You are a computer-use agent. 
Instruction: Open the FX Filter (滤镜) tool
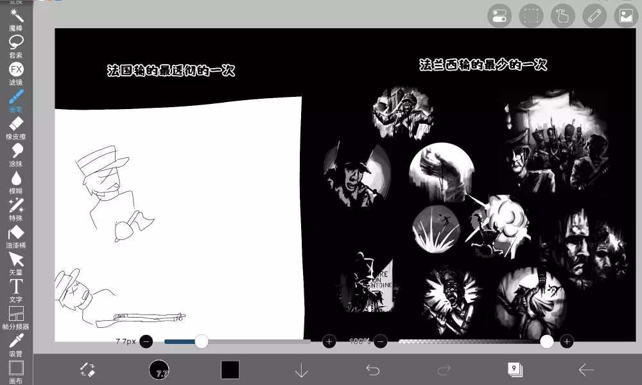[x=16, y=74]
